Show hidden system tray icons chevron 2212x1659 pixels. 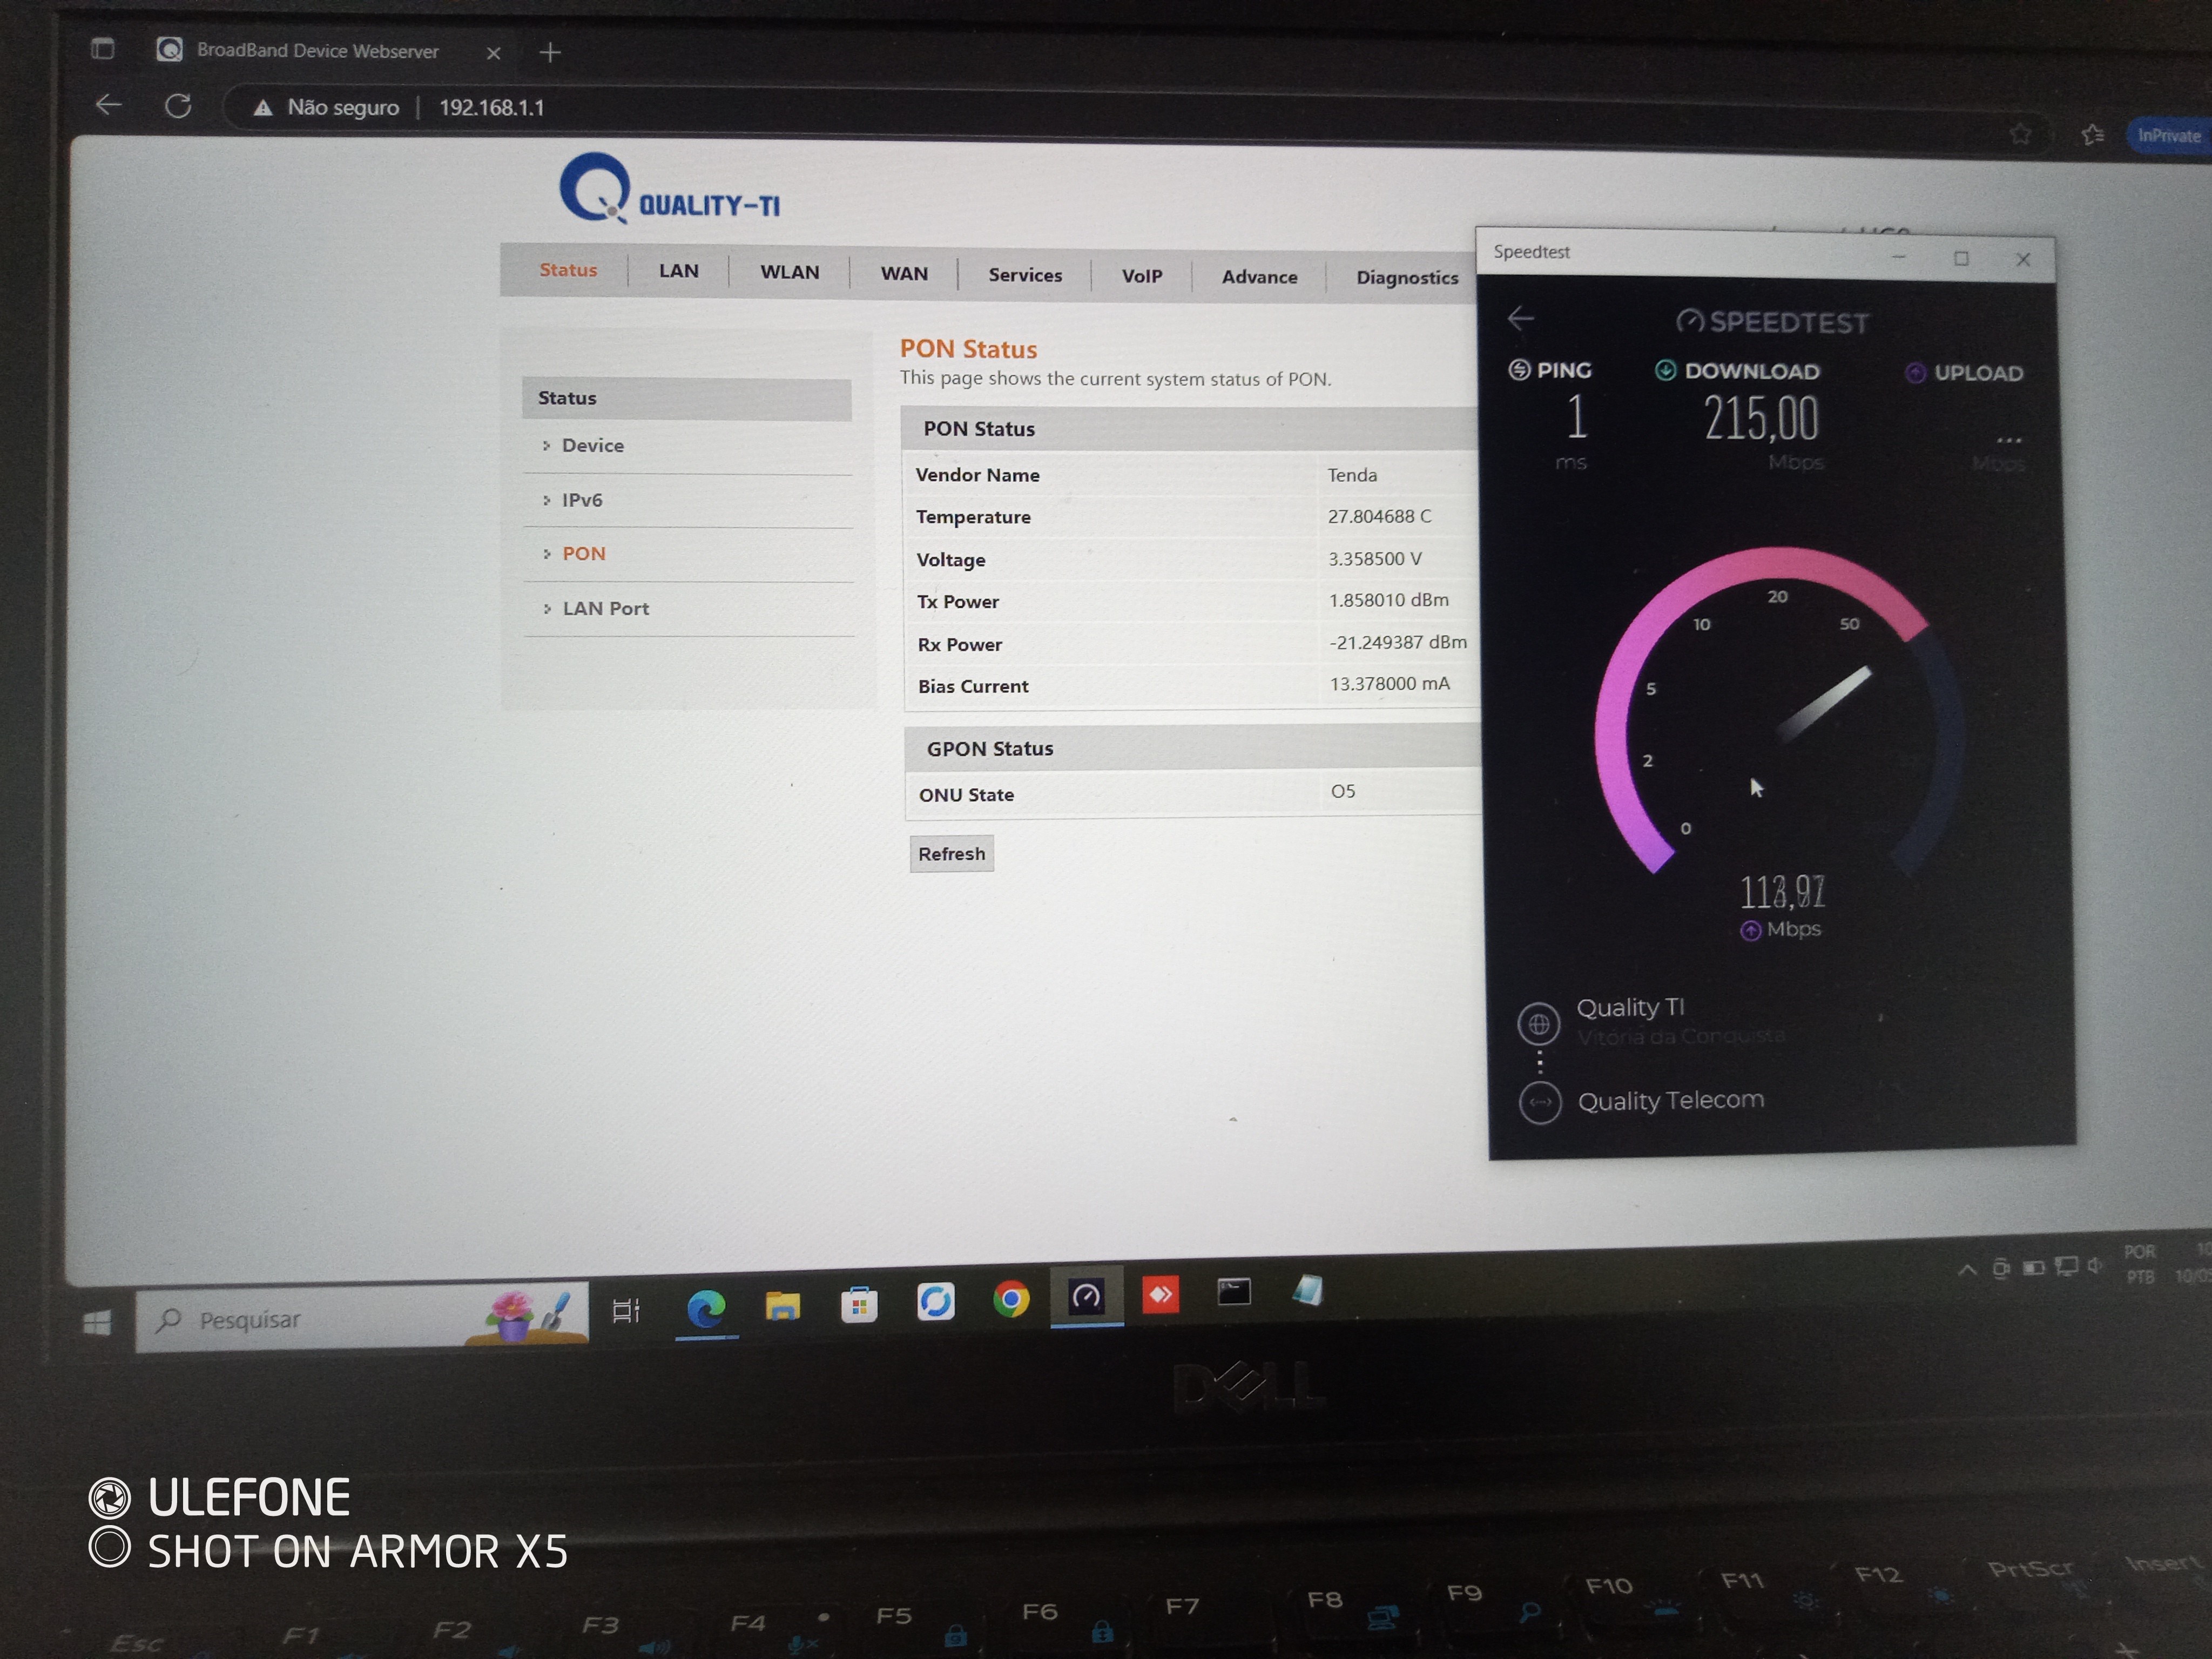(x=1966, y=1270)
